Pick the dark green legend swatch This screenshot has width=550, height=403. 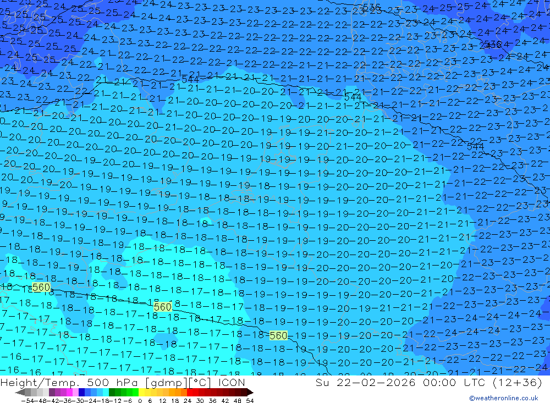click(x=112, y=392)
